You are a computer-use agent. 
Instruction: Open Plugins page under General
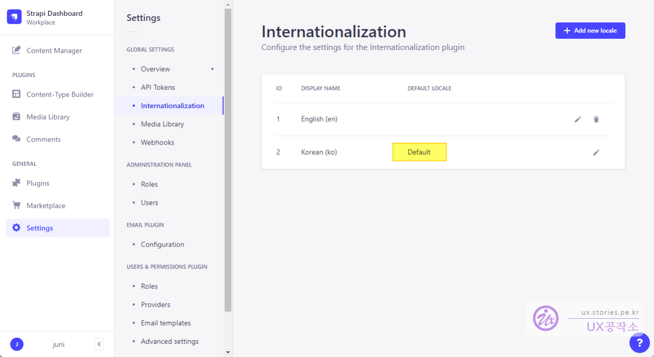click(x=58, y=183)
